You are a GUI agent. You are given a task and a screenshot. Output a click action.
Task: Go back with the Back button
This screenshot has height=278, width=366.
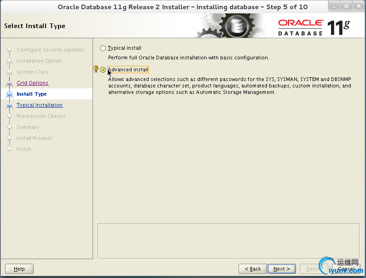[x=253, y=269]
